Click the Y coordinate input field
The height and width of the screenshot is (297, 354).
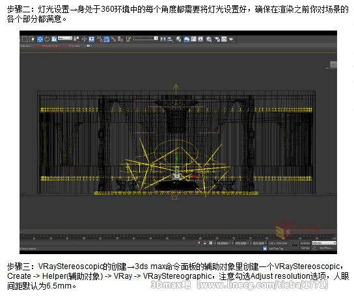(x=241, y=243)
